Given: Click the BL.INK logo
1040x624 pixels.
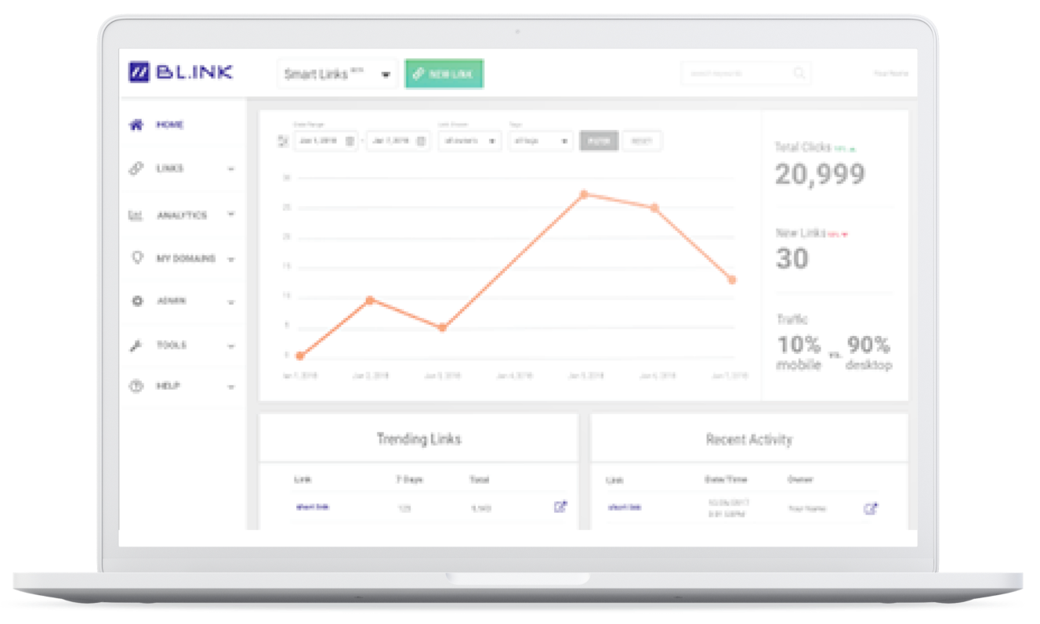Looking at the screenshot, I should coord(180,73).
